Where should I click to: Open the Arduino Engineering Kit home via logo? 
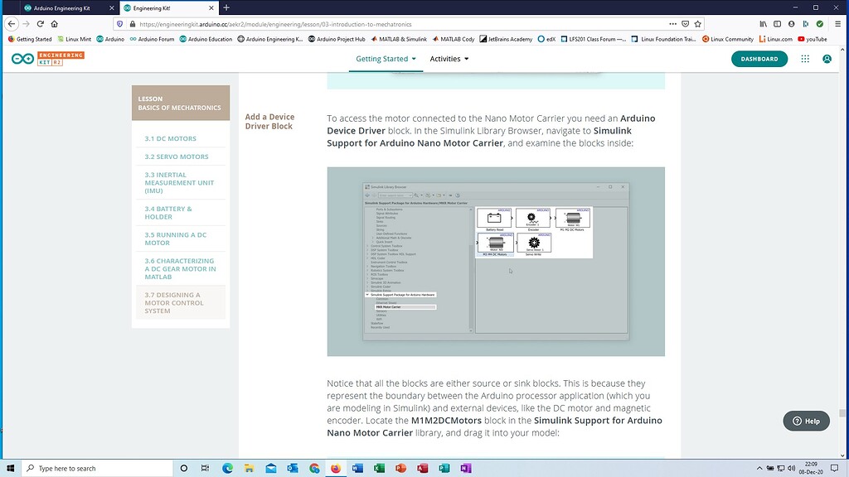pos(21,59)
